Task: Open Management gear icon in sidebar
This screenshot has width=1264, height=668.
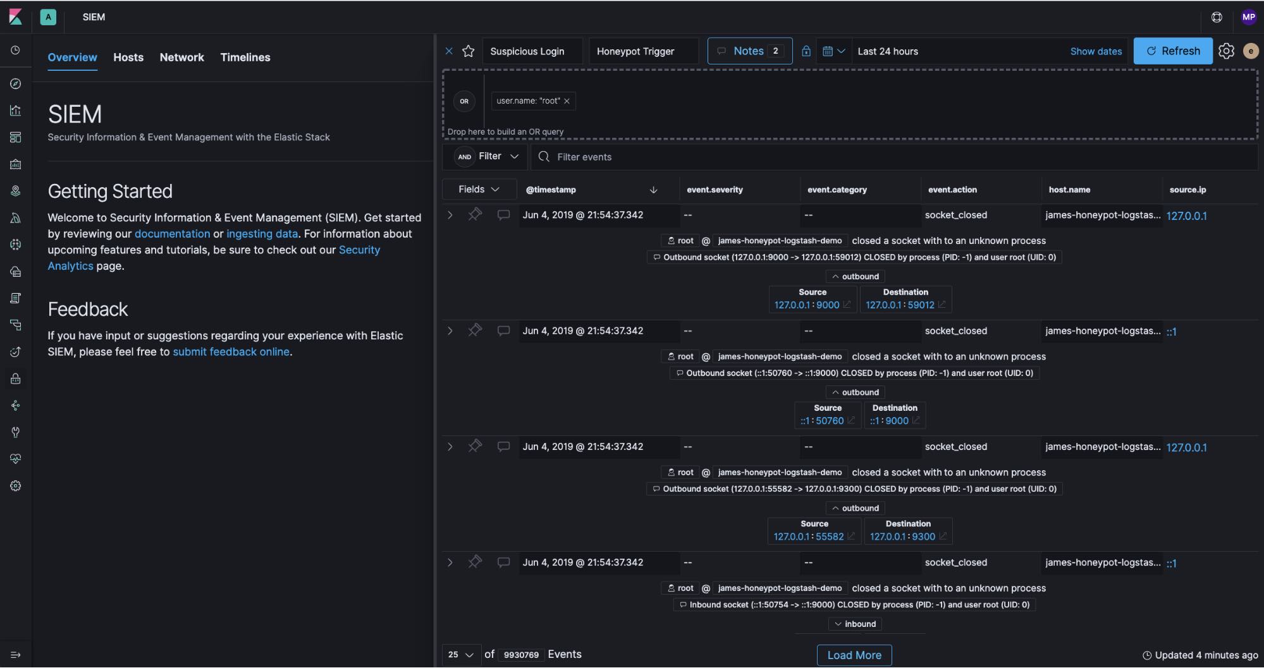Action: point(16,486)
